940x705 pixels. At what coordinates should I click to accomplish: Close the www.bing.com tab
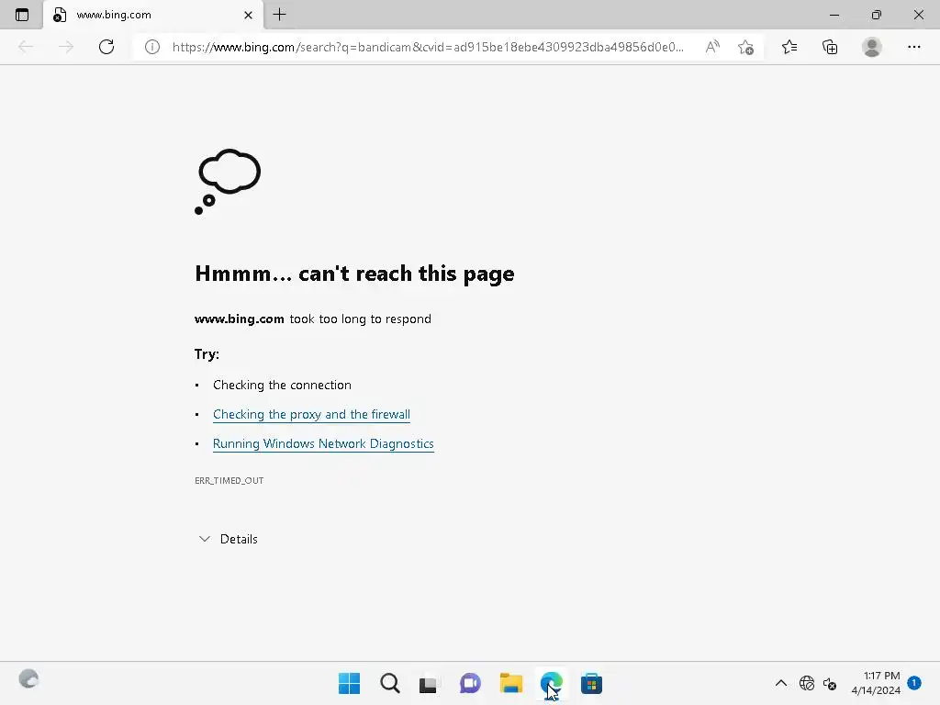[248, 15]
